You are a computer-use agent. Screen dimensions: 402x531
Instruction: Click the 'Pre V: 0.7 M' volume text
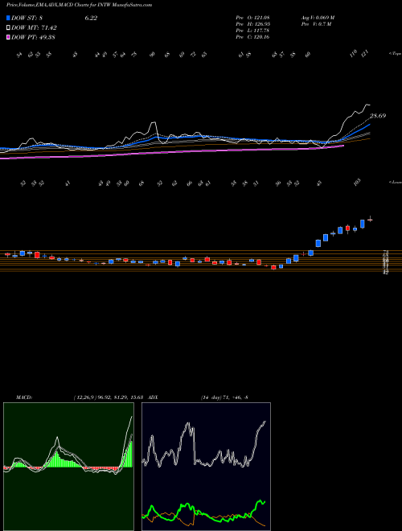316,24
